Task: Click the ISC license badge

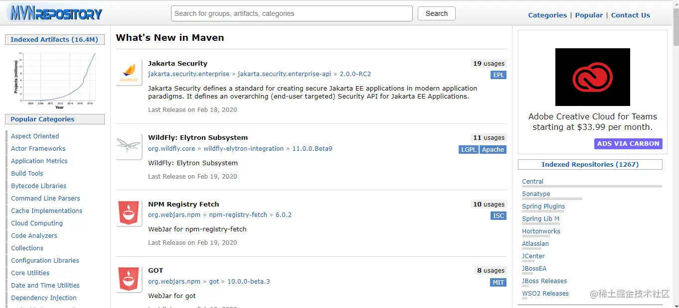Action: 499,215
